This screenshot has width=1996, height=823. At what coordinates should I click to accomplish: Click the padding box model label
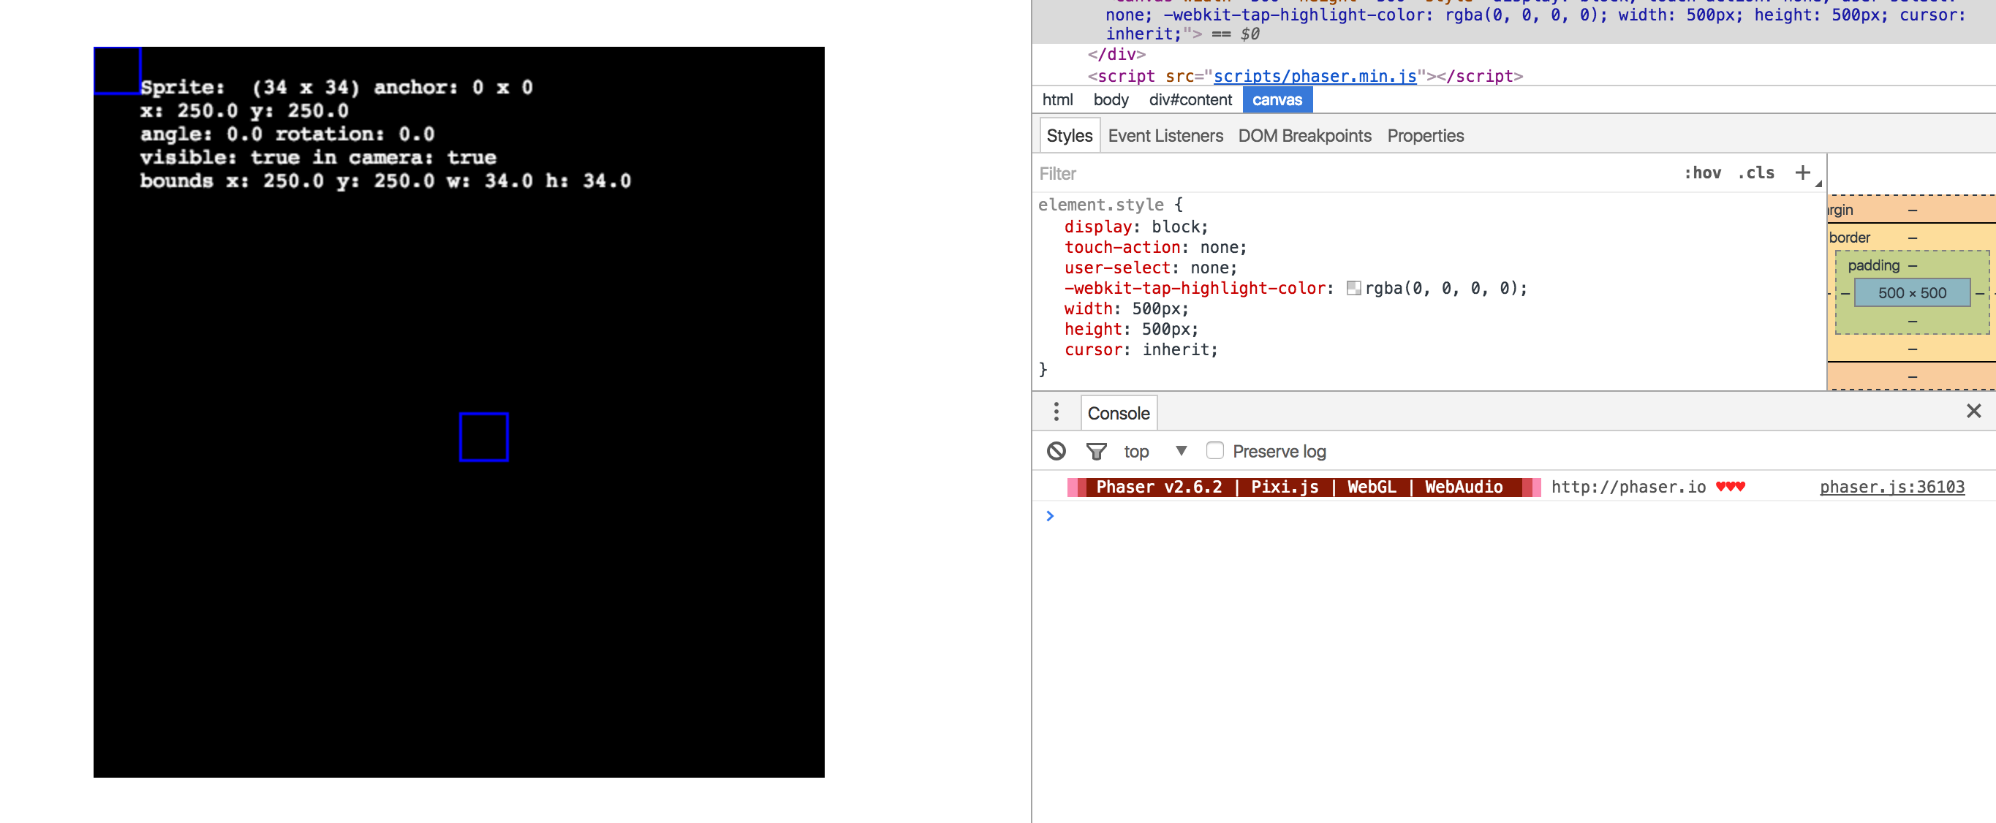point(1872,265)
